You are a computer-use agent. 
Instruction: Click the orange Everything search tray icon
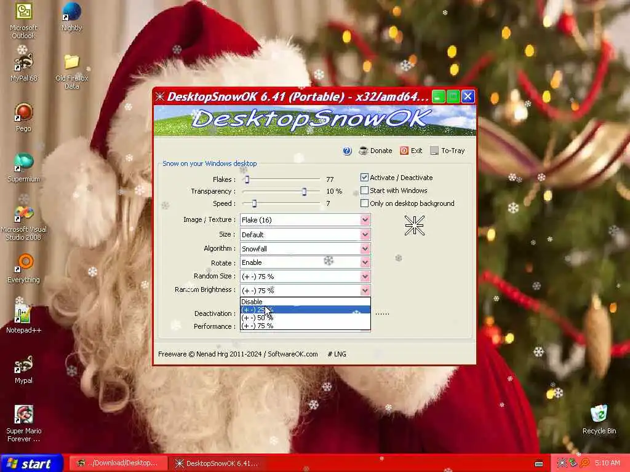584,463
